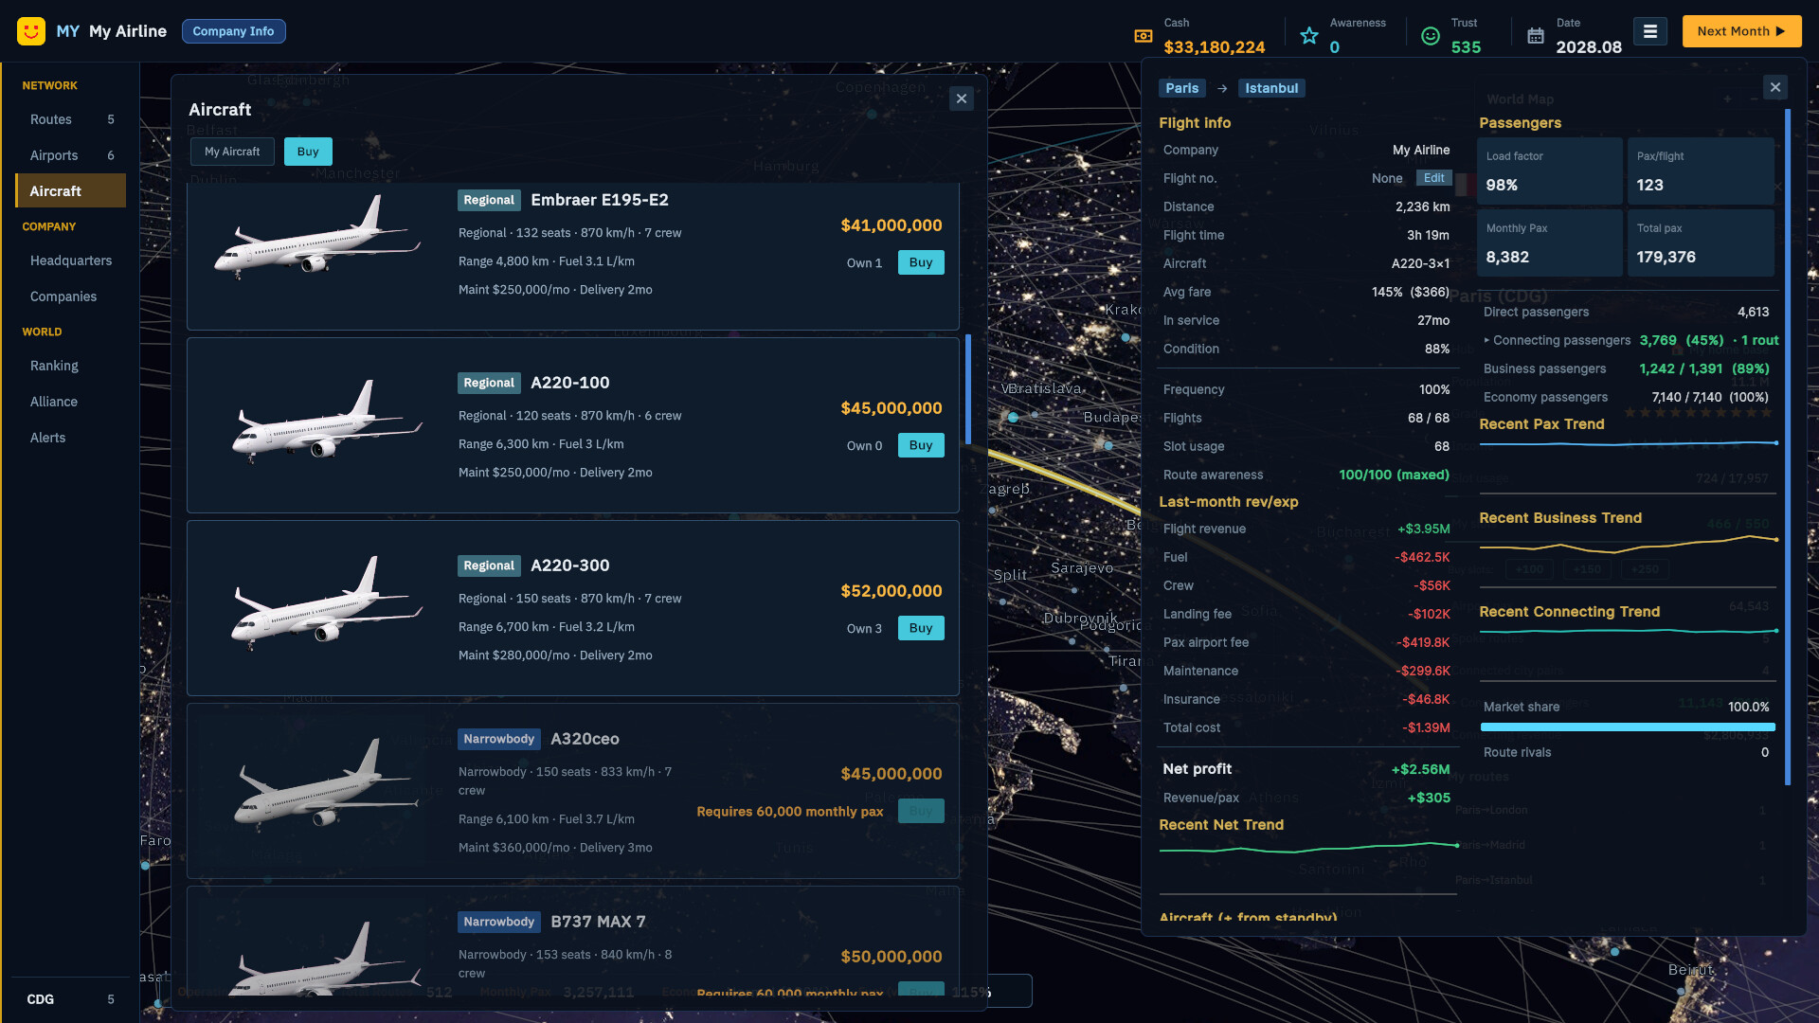1819x1023 pixels.
Task: Click the Company Info button
Action: [233, 31]
